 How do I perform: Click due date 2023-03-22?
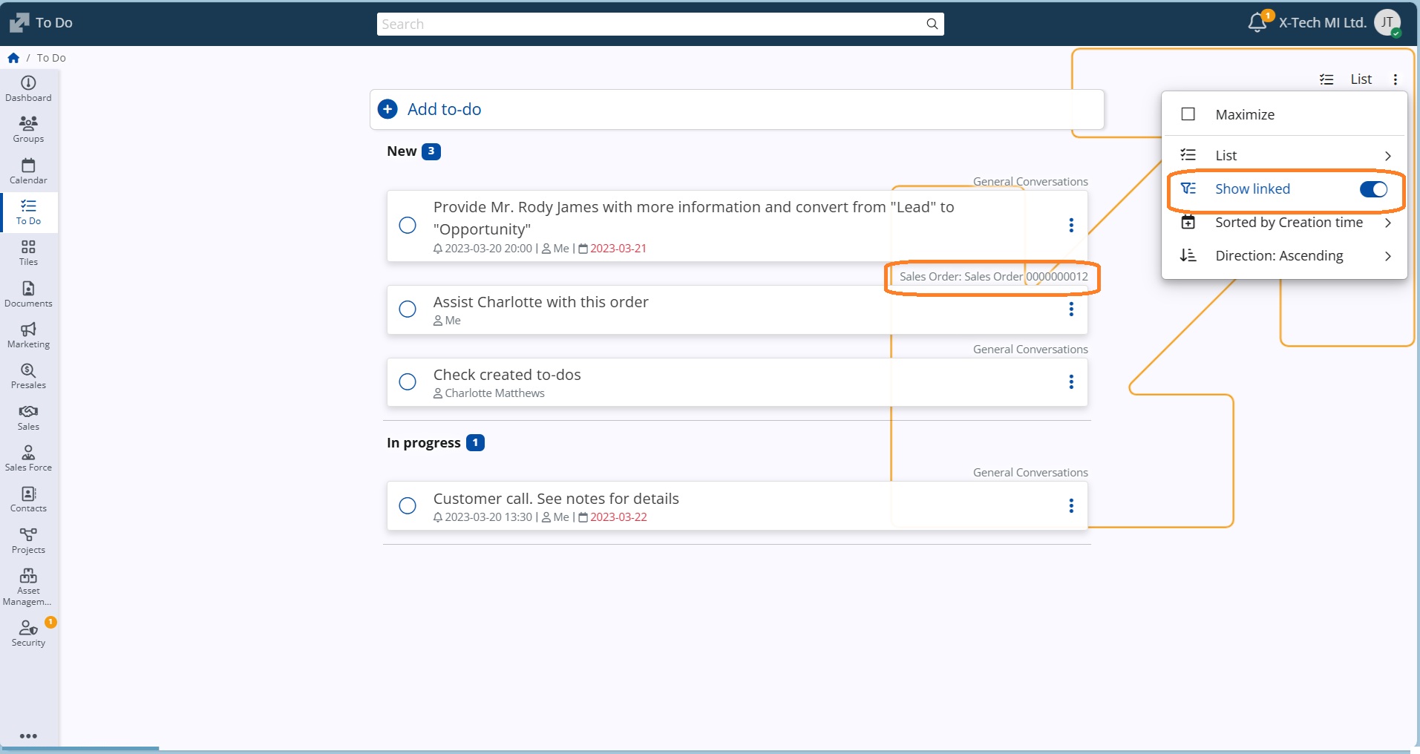pyautogui.click(x=618, y=517)
